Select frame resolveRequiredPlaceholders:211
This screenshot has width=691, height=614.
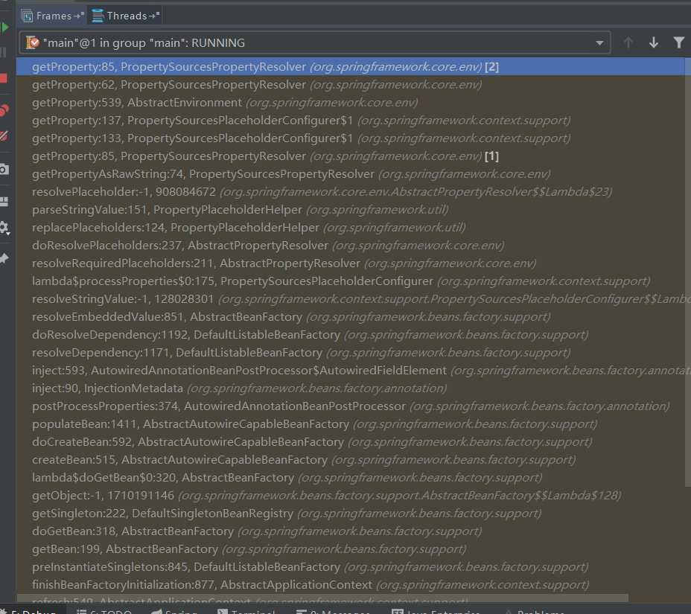click(351, 263)
